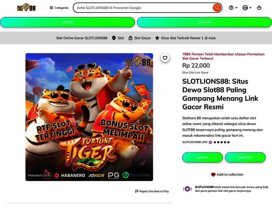Click the DAFTAR button below product description
This screenshot has height=215, width=272.
[x=245, y=157]
